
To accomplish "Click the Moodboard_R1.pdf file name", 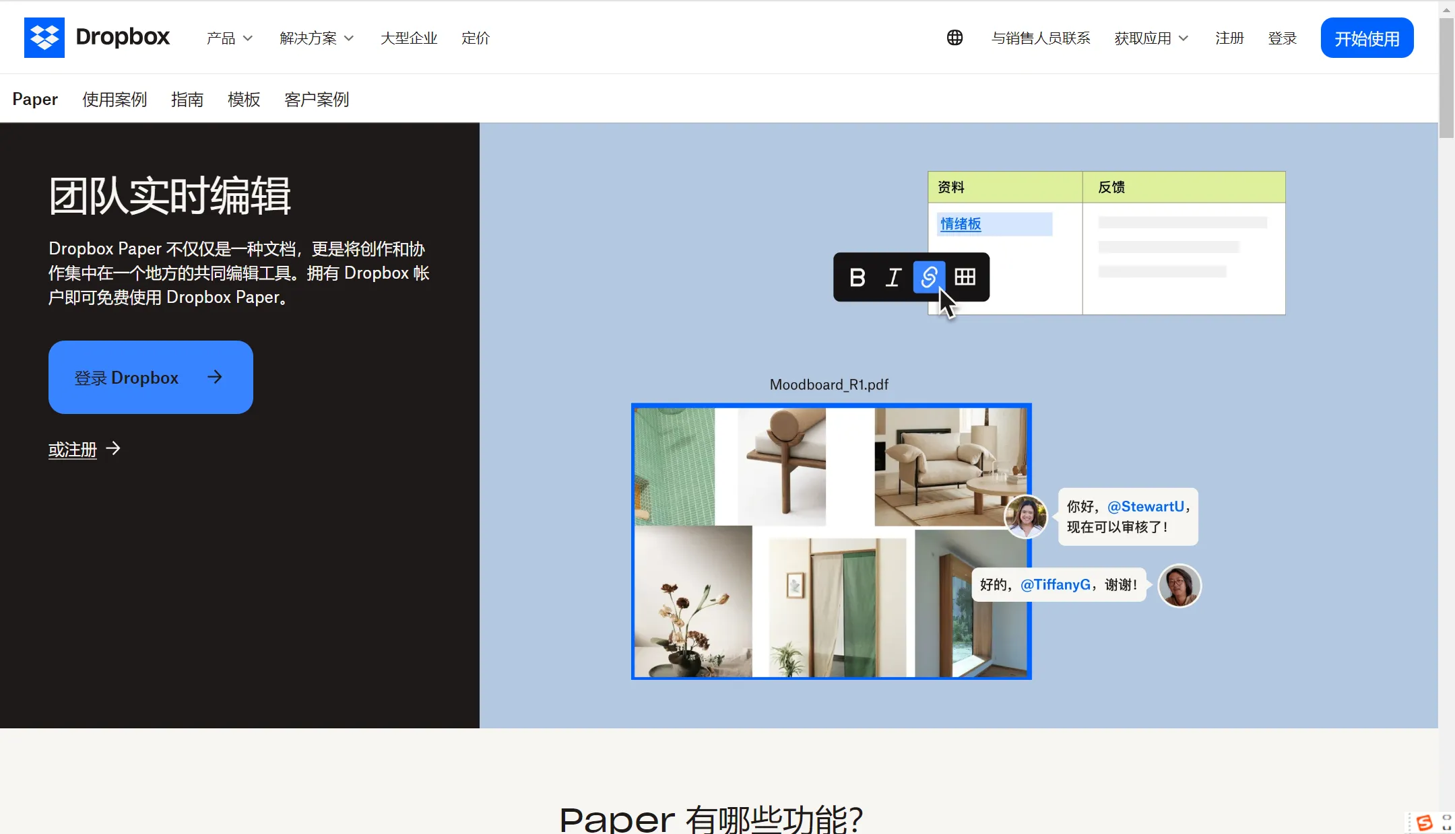I will [x=829, y=384].
